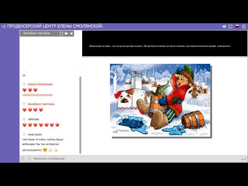Open the chat options menu icon left of the emoji button
The image size is (248, 186).
click(x=23, y=158)
